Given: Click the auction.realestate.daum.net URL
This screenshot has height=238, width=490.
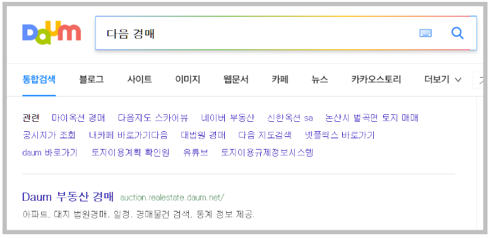Looking at the screenshot, I should 172,198.
